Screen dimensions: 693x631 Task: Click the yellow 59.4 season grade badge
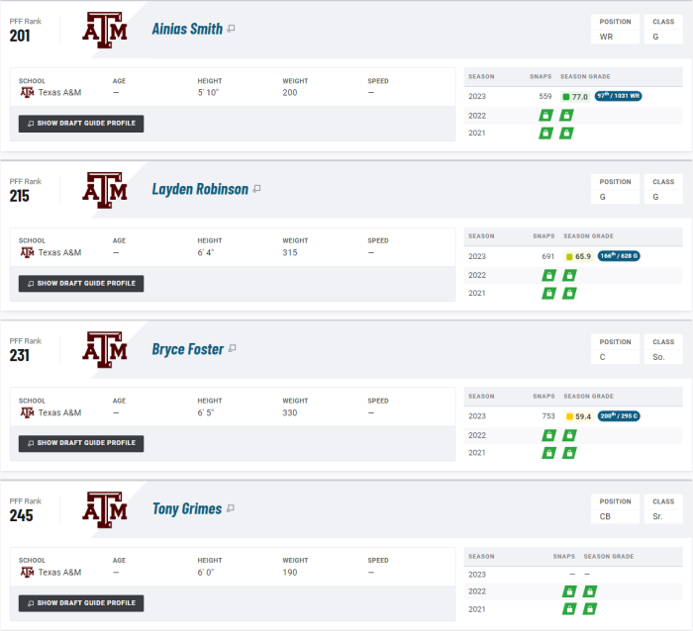click(578, 416)
